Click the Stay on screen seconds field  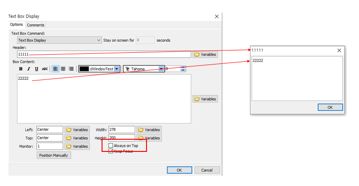(x=145, y=40)
